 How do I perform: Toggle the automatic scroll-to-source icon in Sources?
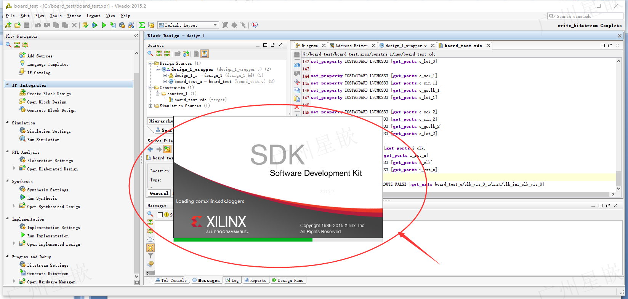click(x=205, y=54)
